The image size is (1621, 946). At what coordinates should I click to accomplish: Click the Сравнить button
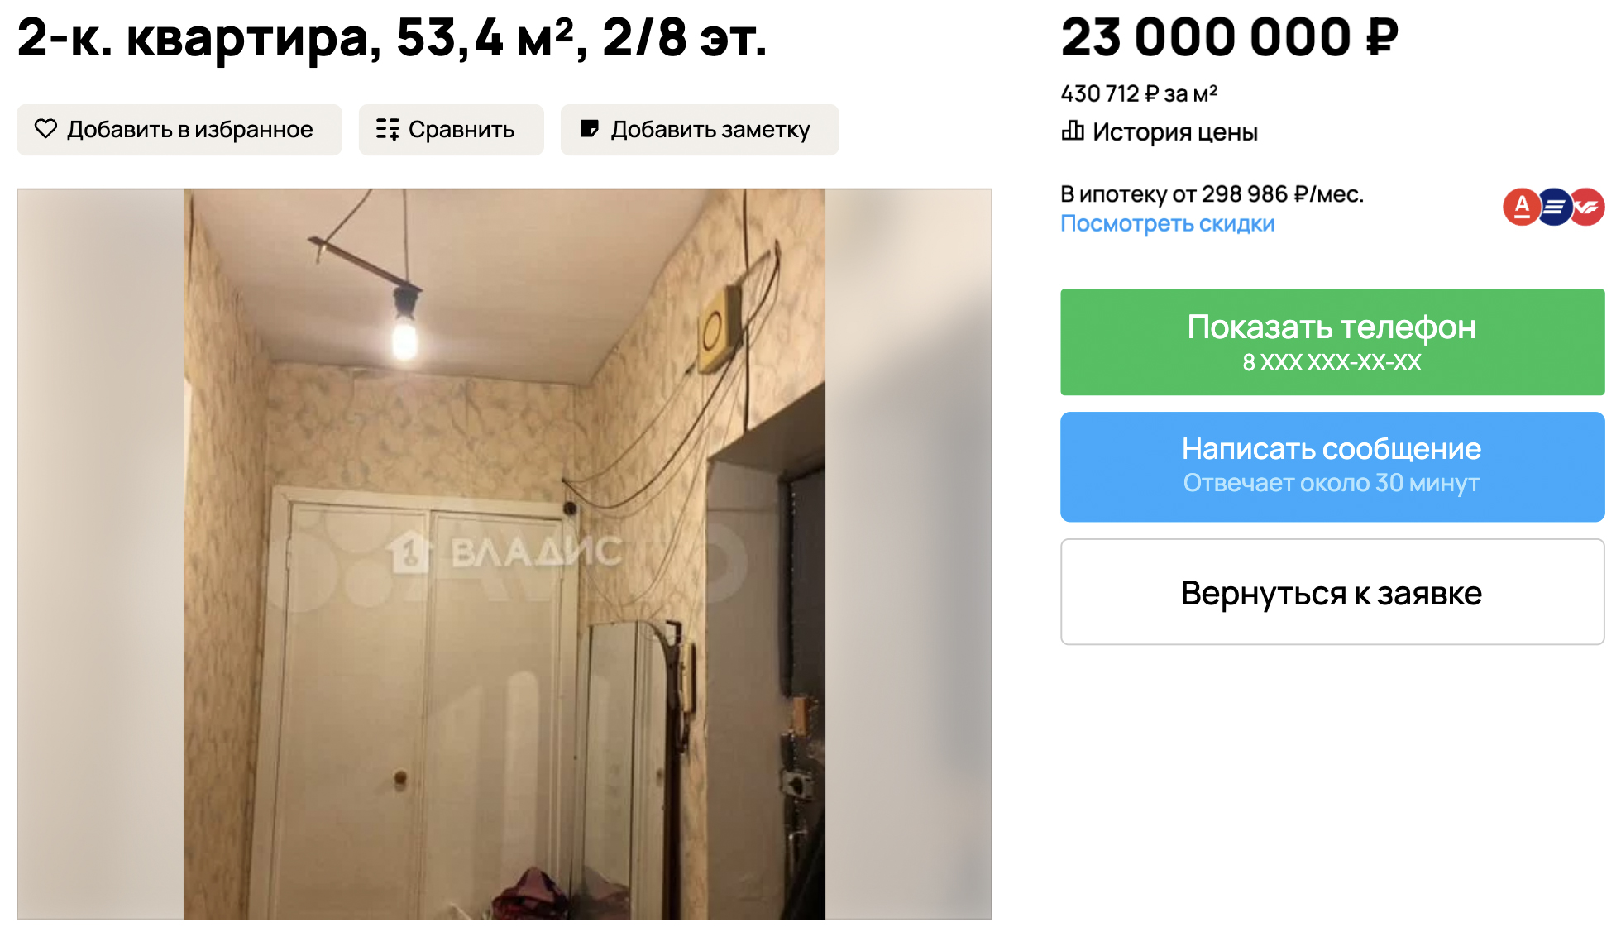451,130
